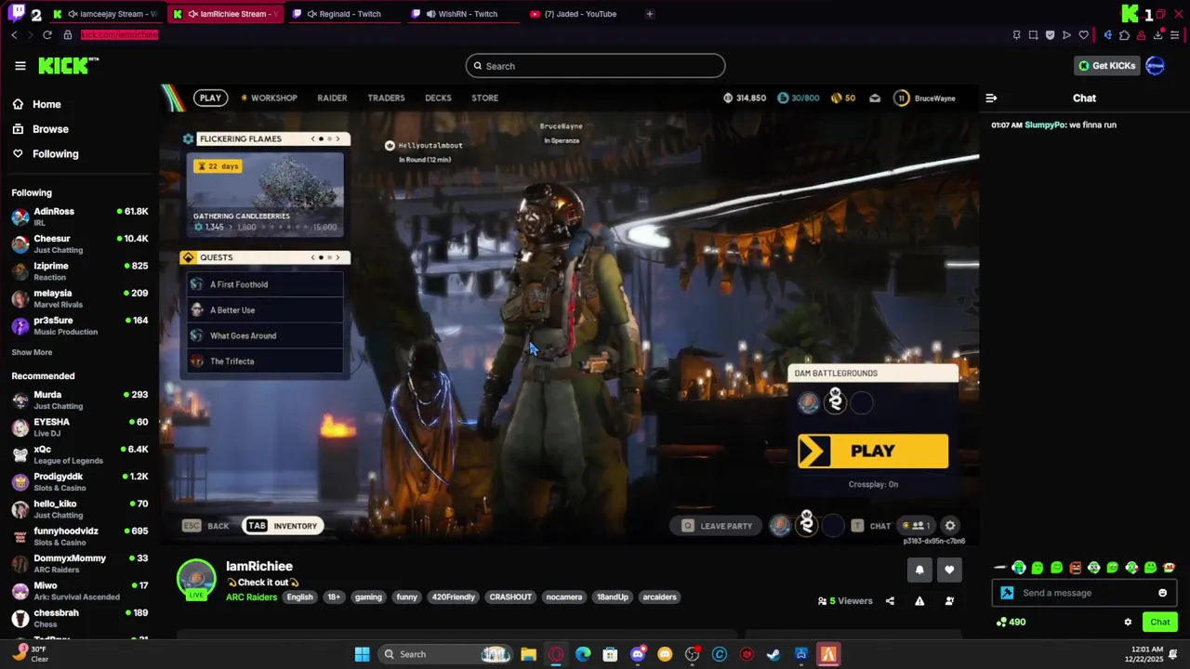Screen dimensions: 1190x669
Task: Open Cheesur channel in the Following list
Action: pyautogui.click(x=80, y=243)
